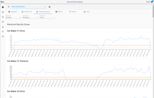Screen dimensions: 154x98
Task: Switch to the Reports tab
Action: [x=59, y=12]
